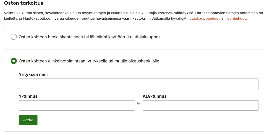
Task: Focus the ALV-tunnus input field
Action: (x=201, y=105)
